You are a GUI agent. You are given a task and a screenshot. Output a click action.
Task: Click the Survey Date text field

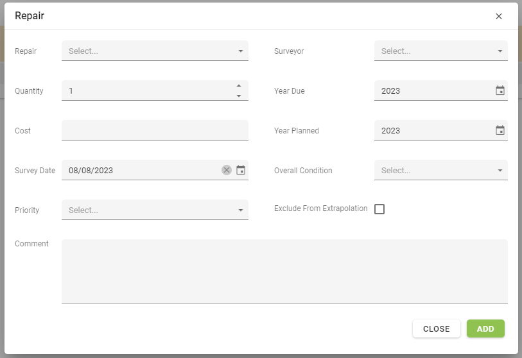(141, 170)
